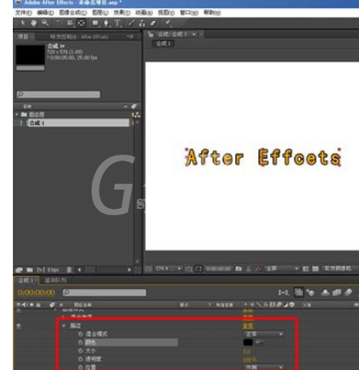Select the Rotation tool
The height and width of the screenshot is (370, 359).
click(x=59, y=23)
